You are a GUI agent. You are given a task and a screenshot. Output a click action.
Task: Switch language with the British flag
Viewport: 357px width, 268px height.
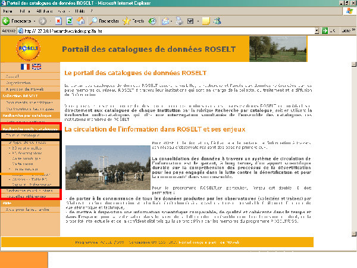click(36, 67)
